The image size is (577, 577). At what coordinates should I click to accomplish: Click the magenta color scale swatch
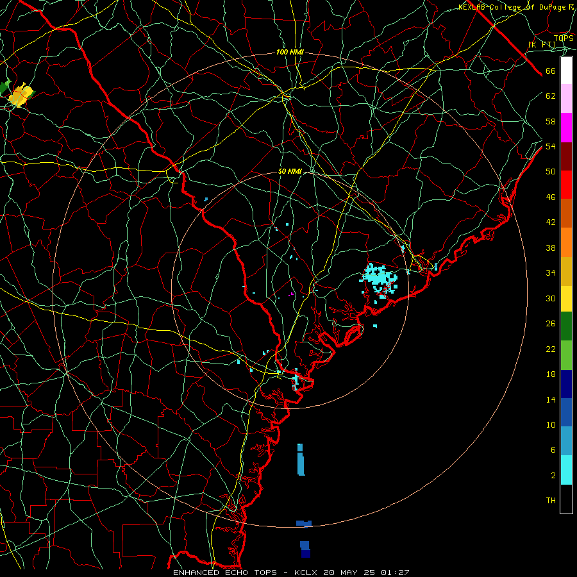click(566, 128)
